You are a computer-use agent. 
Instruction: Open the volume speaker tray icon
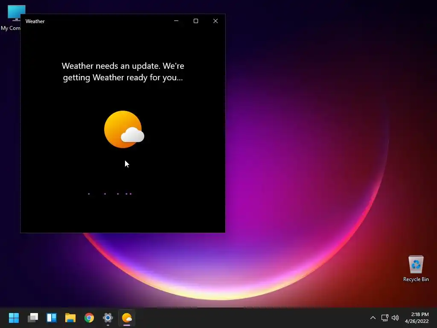tap(395, 318)
